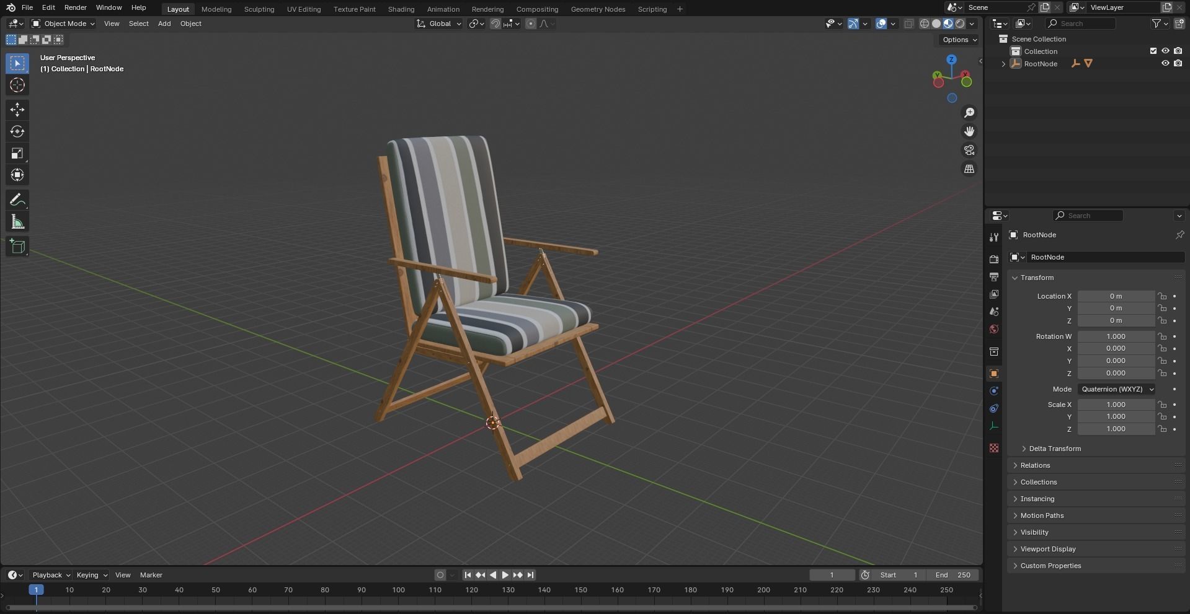
Task: Open the Render properties tab
Action: pos(994,259)
